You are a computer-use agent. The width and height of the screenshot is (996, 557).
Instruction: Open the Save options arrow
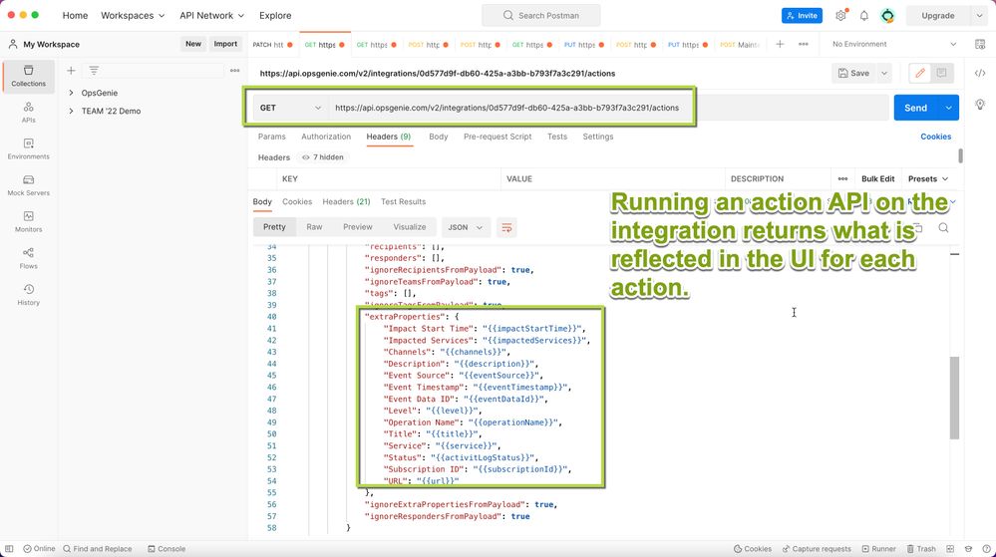[884, 73]
